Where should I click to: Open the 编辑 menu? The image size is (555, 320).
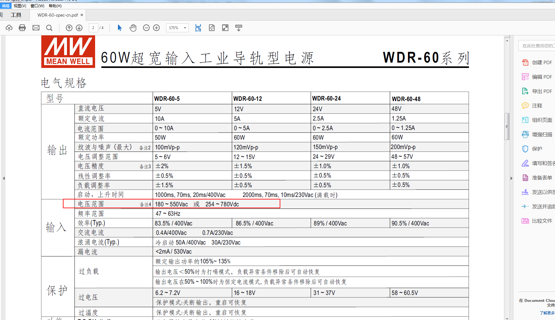pos(6,6)
